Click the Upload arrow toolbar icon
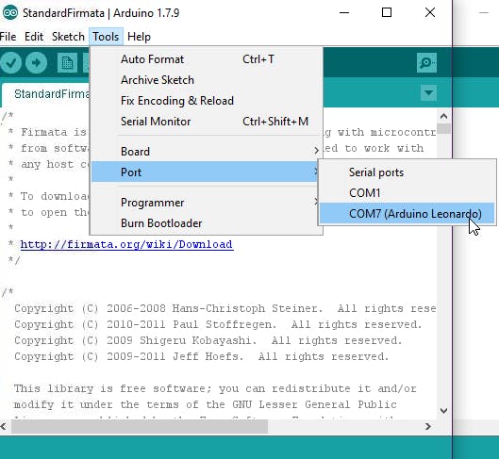Viewport: 499px width, 459px height. 36,62
